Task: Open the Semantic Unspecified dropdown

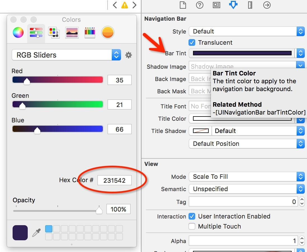Action: tap(247, 189)
